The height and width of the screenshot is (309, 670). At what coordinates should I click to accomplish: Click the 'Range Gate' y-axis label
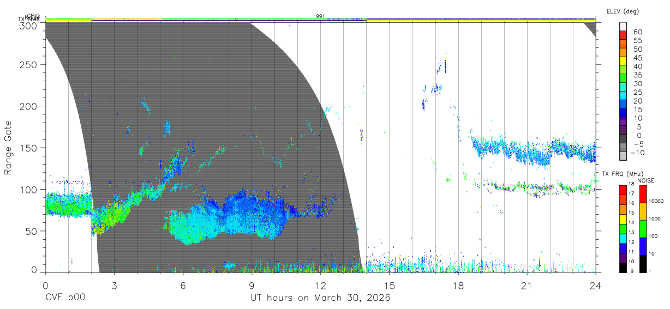(x=8, y=147)
